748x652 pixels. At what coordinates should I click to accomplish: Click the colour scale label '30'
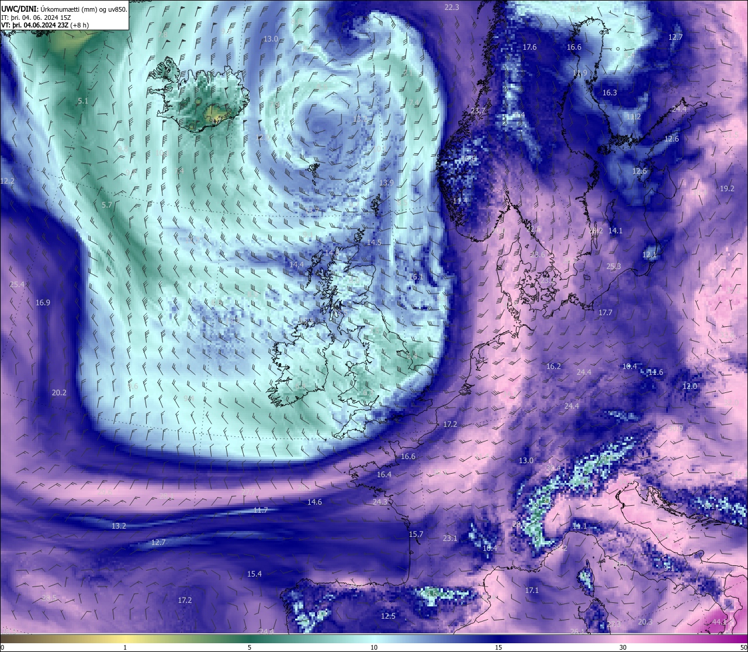[x=623, y=647]
